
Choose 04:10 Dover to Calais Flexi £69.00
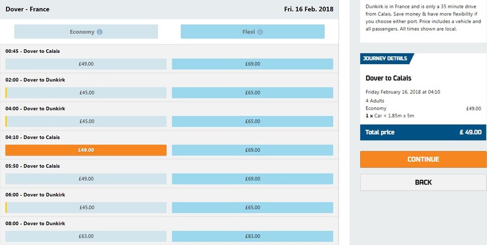point(252,150)
